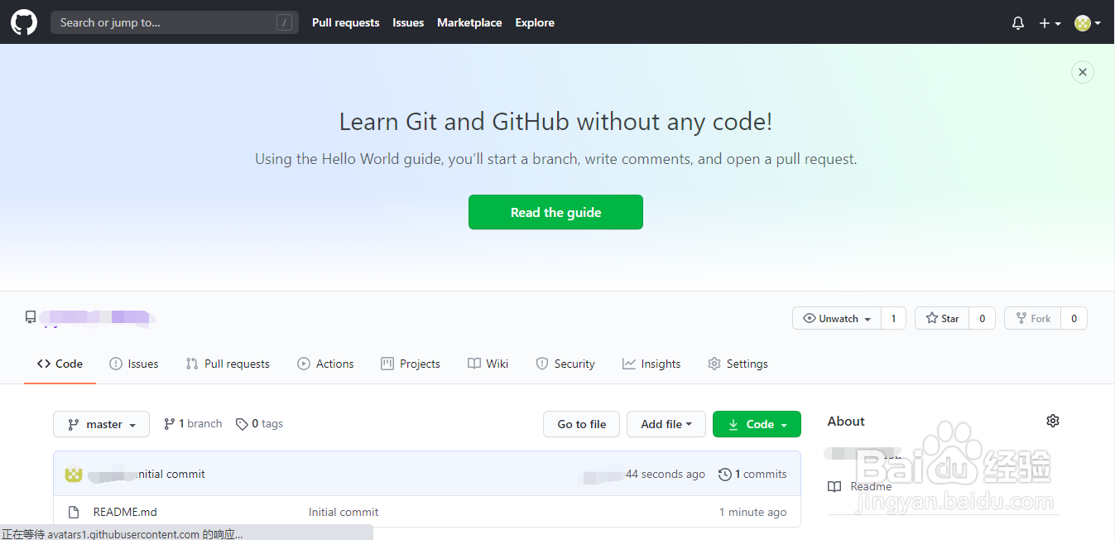Open the Insights tab
This screenshot has width=1115, height=540.
[x=651, y=364]
